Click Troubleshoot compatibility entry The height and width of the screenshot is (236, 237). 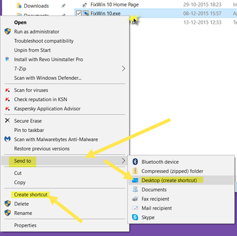(44, 41)
